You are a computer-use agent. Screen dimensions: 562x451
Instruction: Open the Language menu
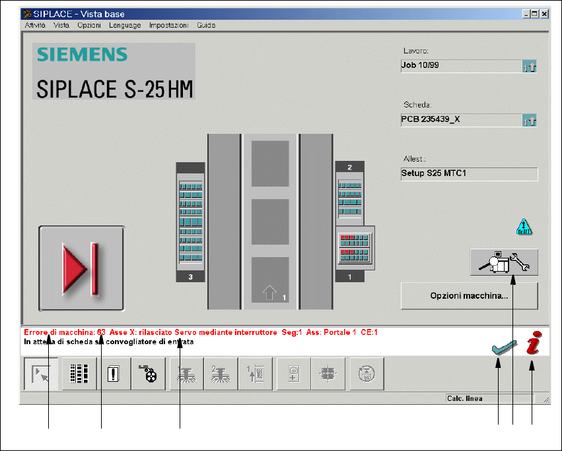click(x=125, y=25)
